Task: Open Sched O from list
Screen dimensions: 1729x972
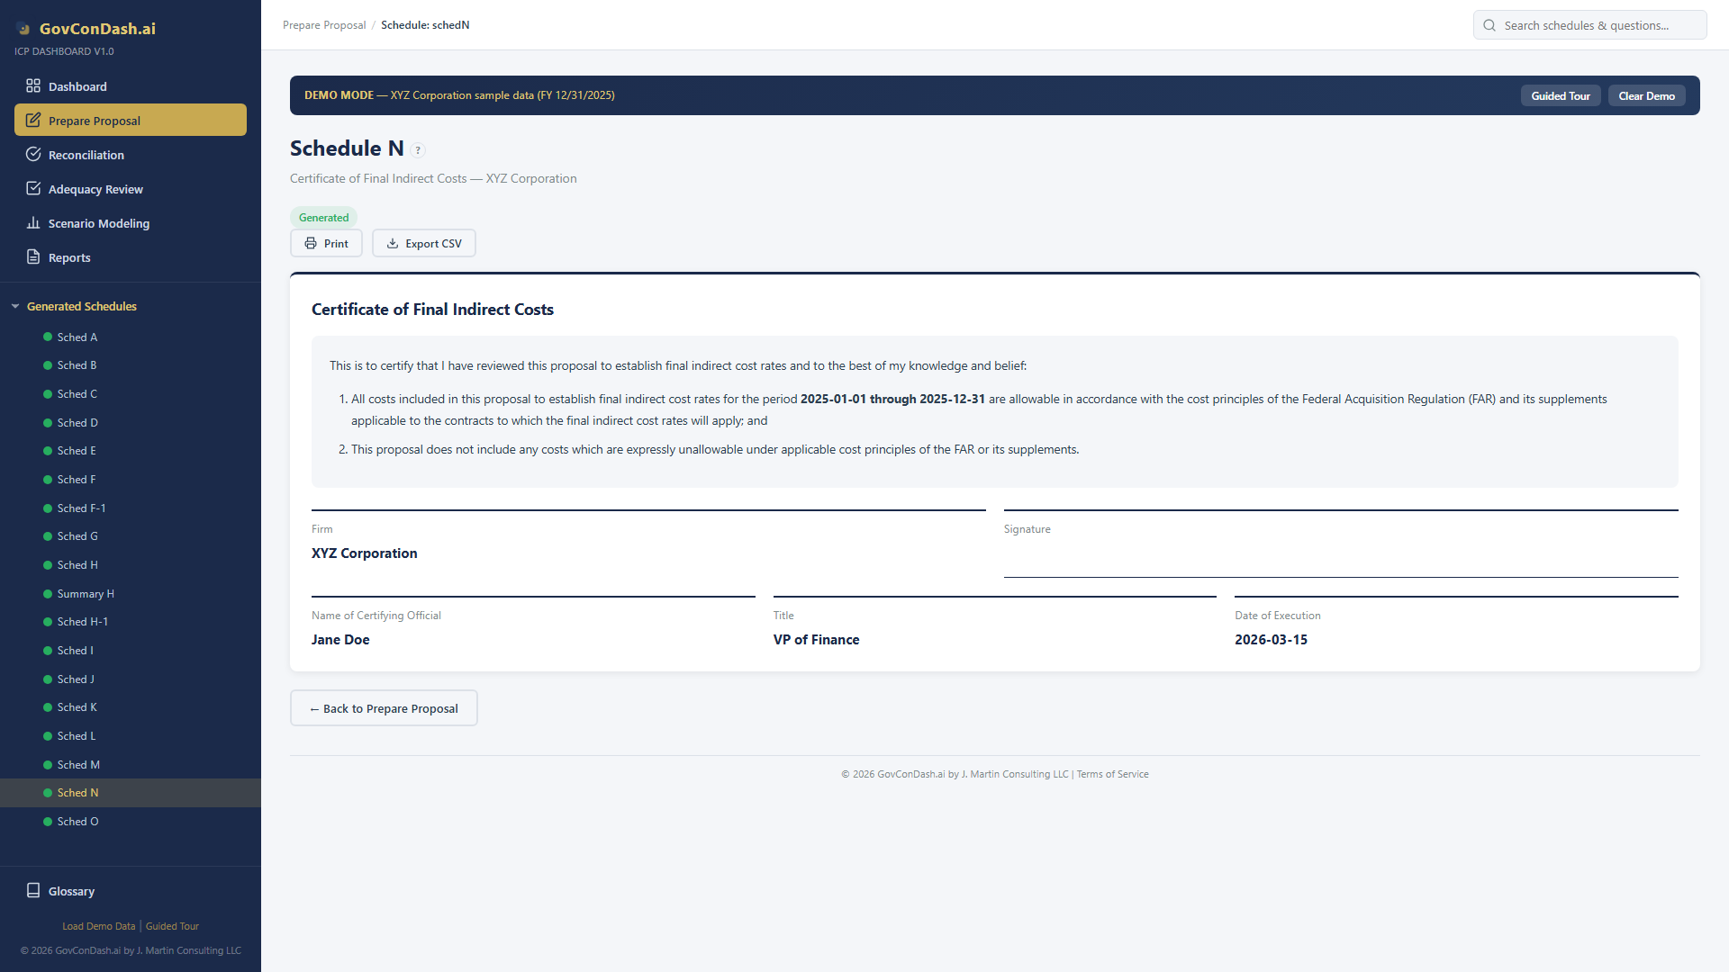Action: (77, 822)
